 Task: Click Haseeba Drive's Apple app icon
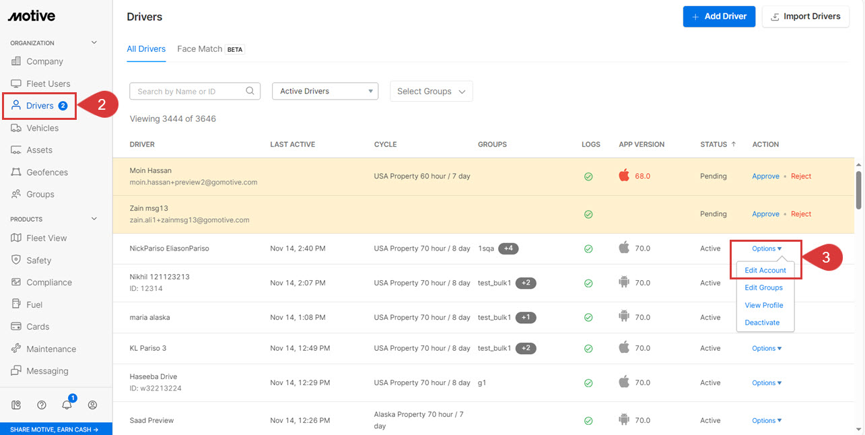(624, 382)
